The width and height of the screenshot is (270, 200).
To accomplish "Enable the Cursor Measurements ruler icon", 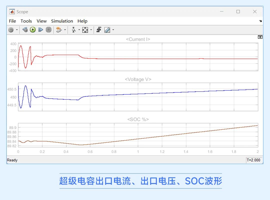I will pyautogui.click(x=107, y=30).
